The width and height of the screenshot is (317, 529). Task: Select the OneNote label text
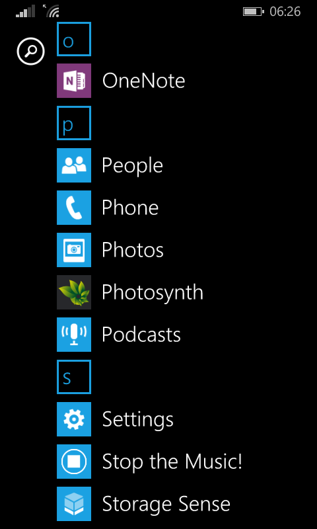pos(144,81)
